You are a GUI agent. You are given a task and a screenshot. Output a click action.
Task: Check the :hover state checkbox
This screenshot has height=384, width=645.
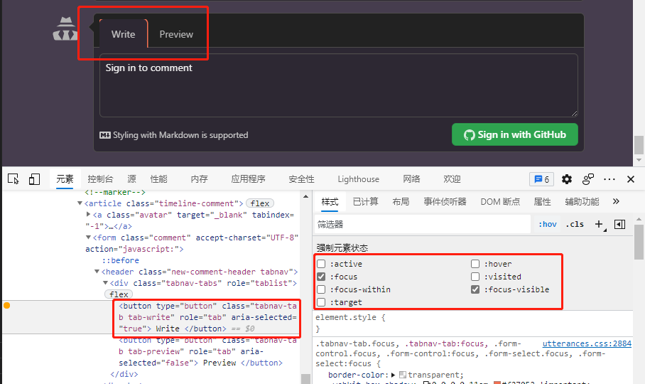tap(475, 264)
